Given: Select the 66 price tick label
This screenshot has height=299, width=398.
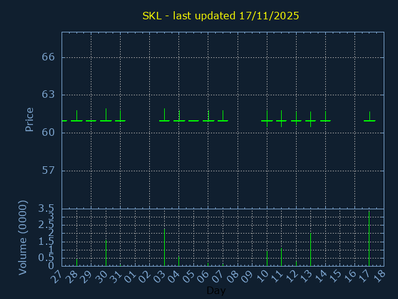Looking at the screenshot, I should tap(48, 57).
